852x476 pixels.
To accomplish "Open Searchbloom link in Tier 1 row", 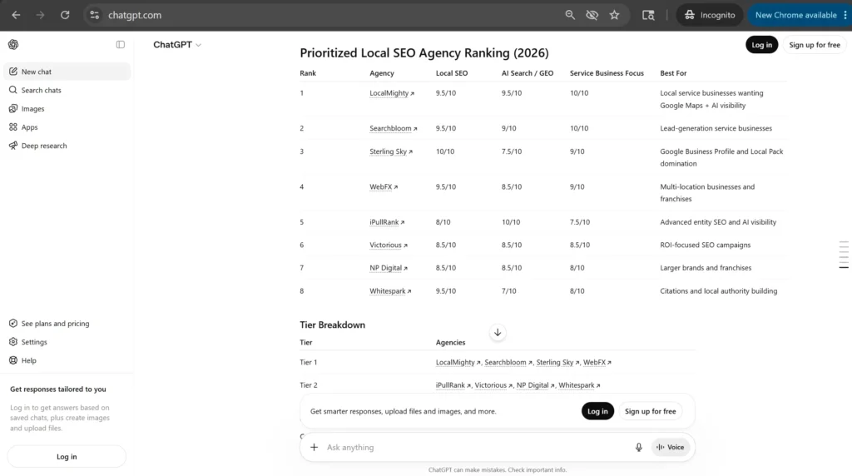I will [508, 363].
